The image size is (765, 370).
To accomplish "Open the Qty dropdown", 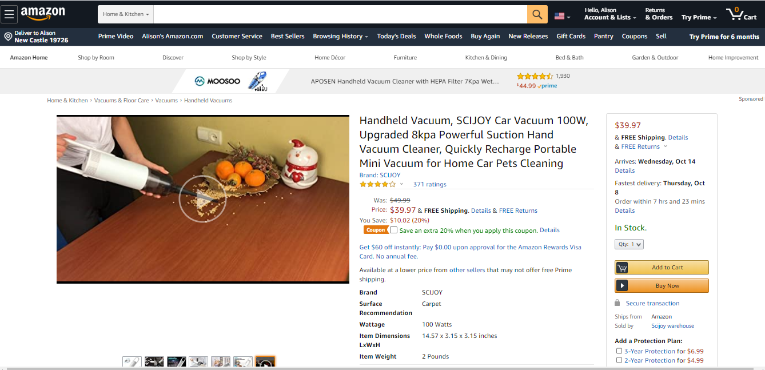I will click(x=629, y=244).
